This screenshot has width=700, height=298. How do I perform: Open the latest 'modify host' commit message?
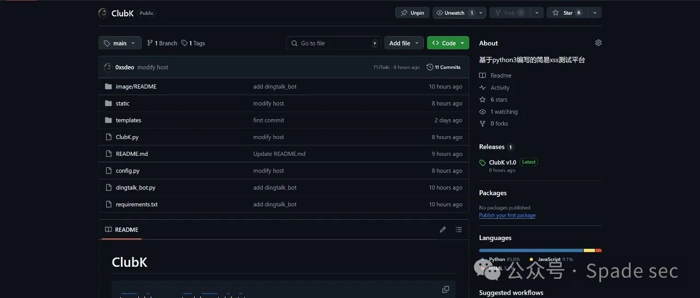tap(153, 67)
